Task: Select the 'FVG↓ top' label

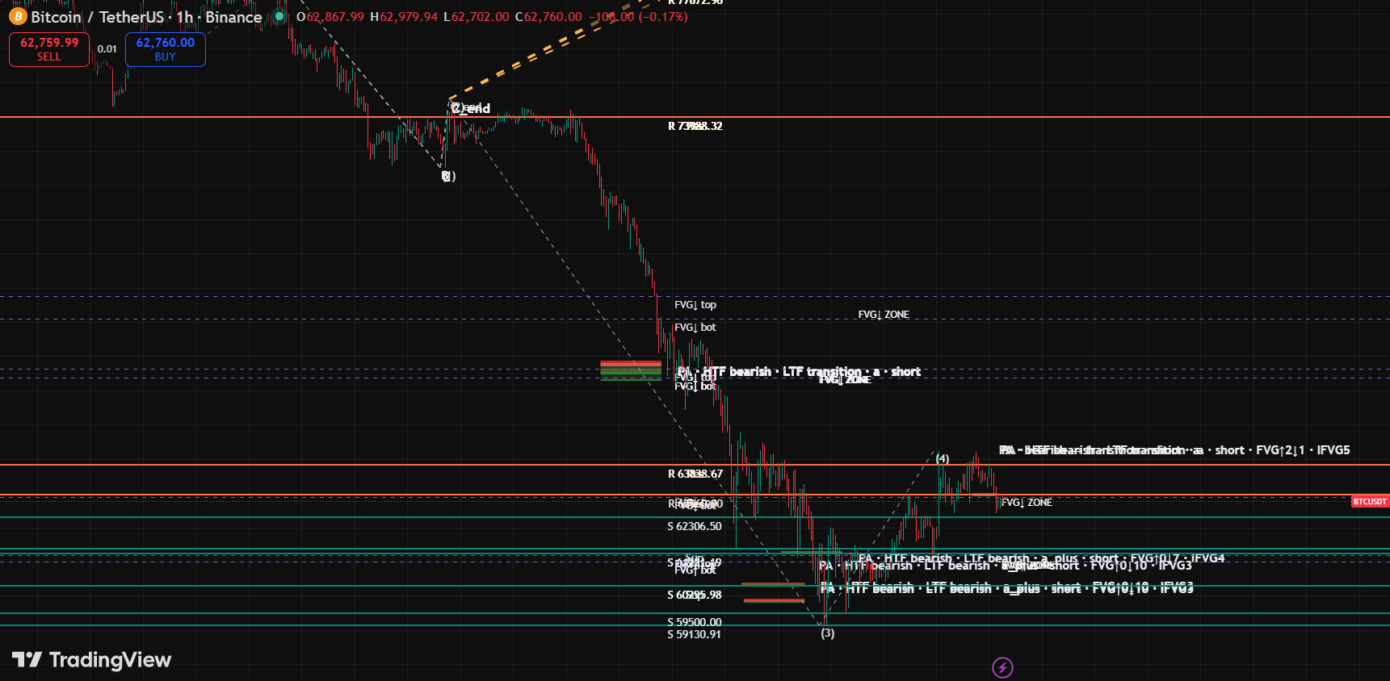Action: (x=695, y=304)
